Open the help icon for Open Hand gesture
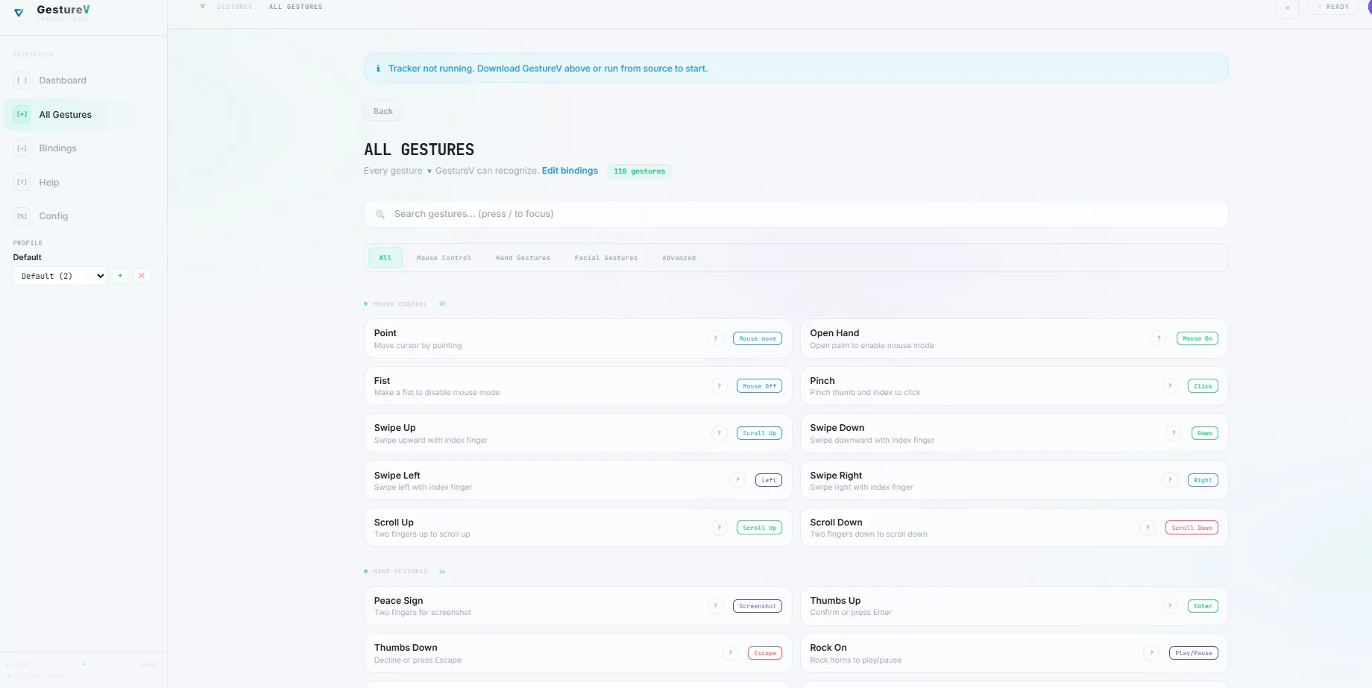 tap(1159, 338)
